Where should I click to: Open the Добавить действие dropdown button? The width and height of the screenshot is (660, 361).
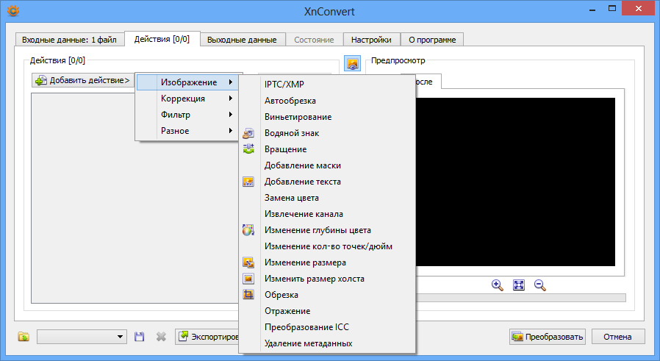83,80
